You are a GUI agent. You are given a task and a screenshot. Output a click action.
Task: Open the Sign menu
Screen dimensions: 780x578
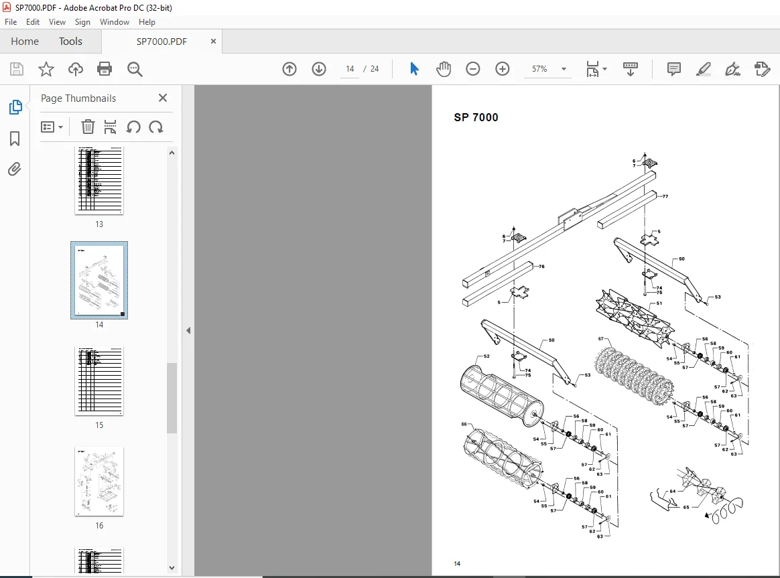pos(82,22)
